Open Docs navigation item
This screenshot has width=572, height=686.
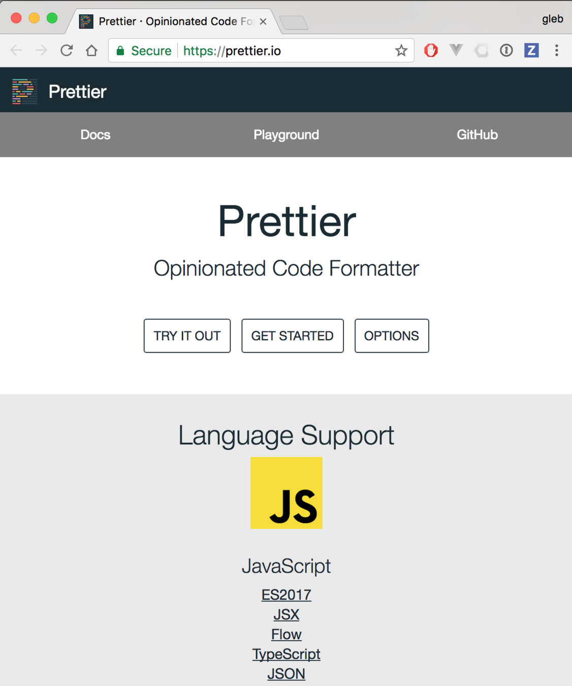[96, 135]
